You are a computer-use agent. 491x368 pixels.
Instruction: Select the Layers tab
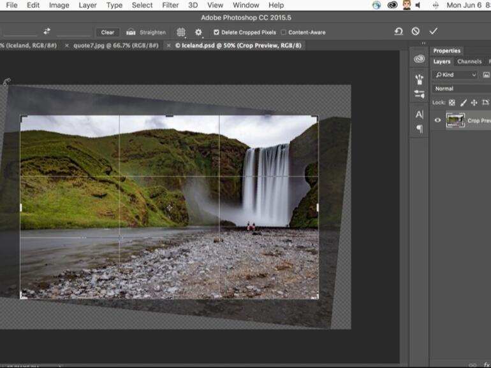(x=441, y=62)
